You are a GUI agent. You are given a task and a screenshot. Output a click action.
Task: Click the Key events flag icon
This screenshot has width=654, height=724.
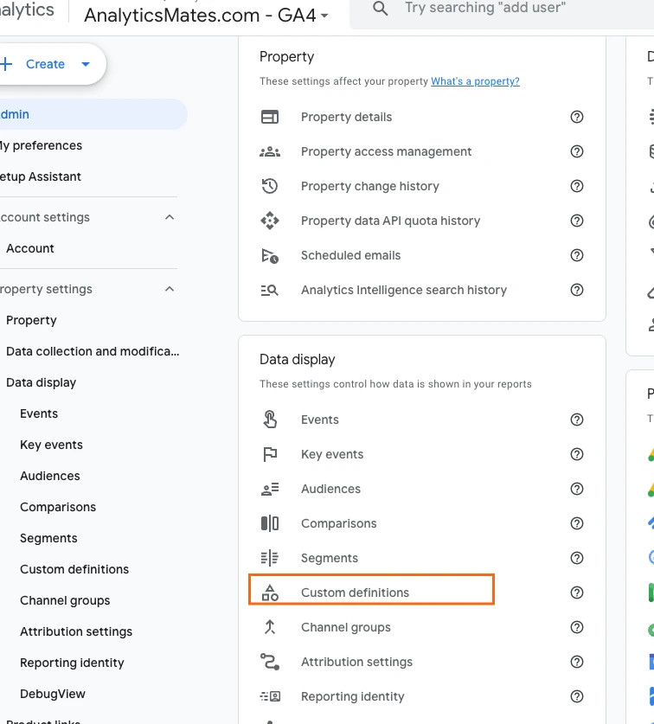tap(270, 454)
